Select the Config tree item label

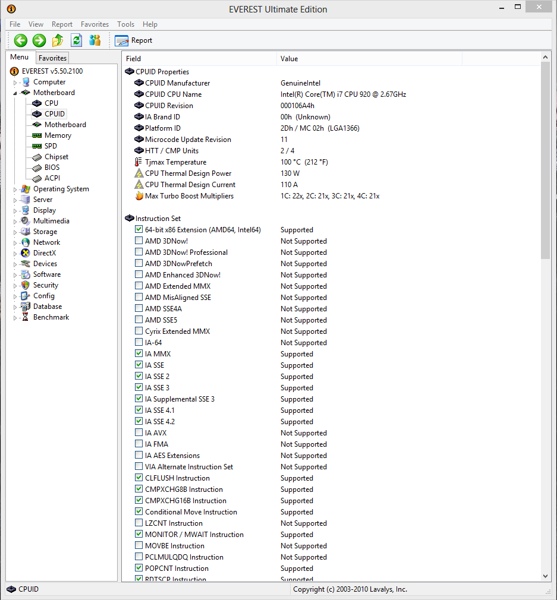click(x=44, y=296)
